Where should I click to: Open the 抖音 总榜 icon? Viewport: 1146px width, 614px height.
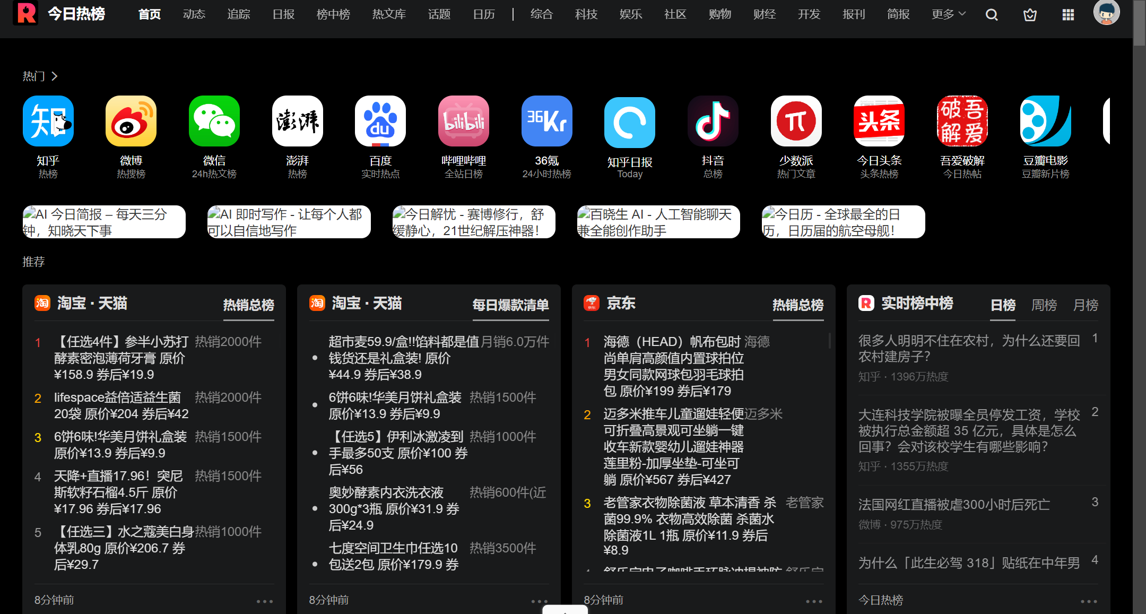pyautogui.click(x=713, y=121)
